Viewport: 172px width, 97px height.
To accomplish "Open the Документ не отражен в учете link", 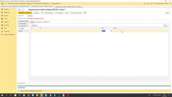I will coord(35,18).
